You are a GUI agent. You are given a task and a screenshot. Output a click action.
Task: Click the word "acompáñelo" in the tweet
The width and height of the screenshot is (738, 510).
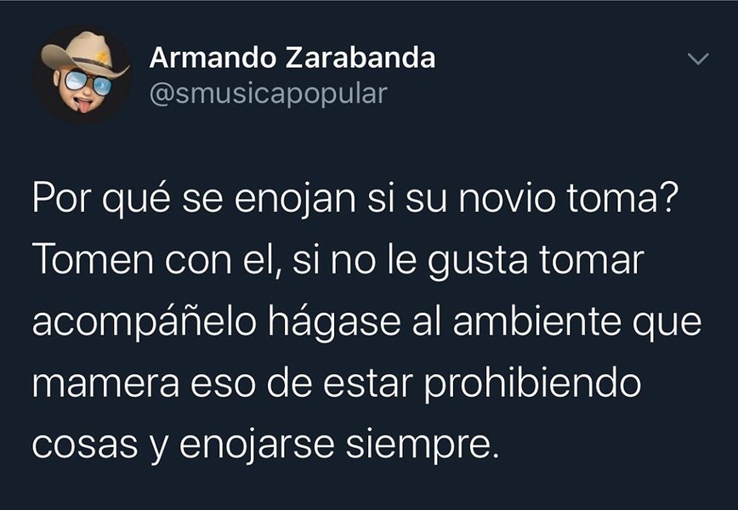pyautogui.click(x=145, y=322)
